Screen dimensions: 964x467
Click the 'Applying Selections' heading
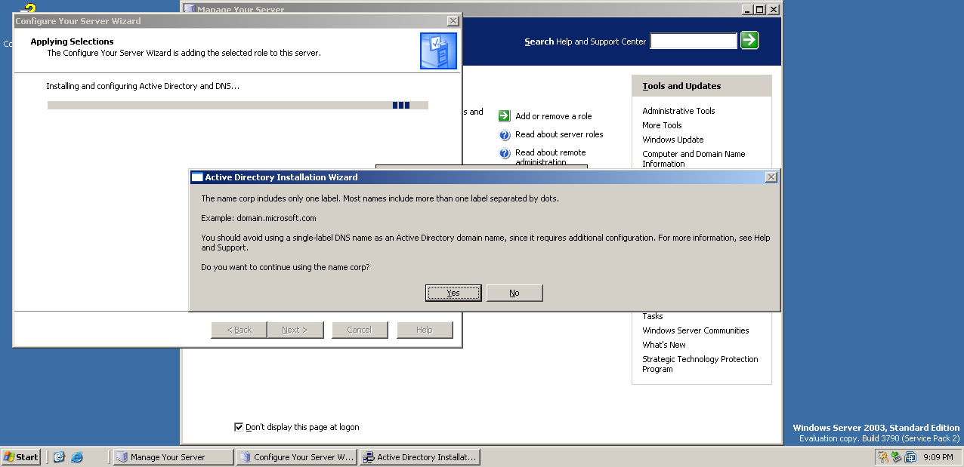click(x=72, y=41)
